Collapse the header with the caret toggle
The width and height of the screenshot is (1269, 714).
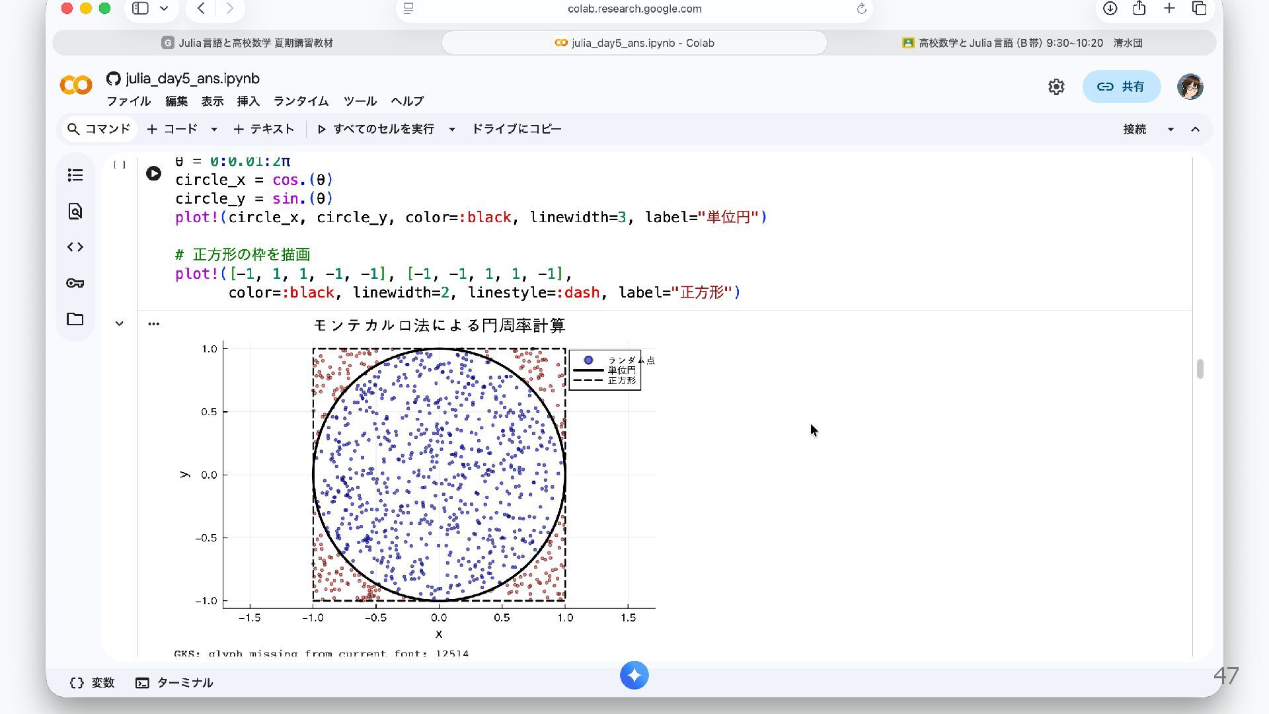tap(1195, 130)
